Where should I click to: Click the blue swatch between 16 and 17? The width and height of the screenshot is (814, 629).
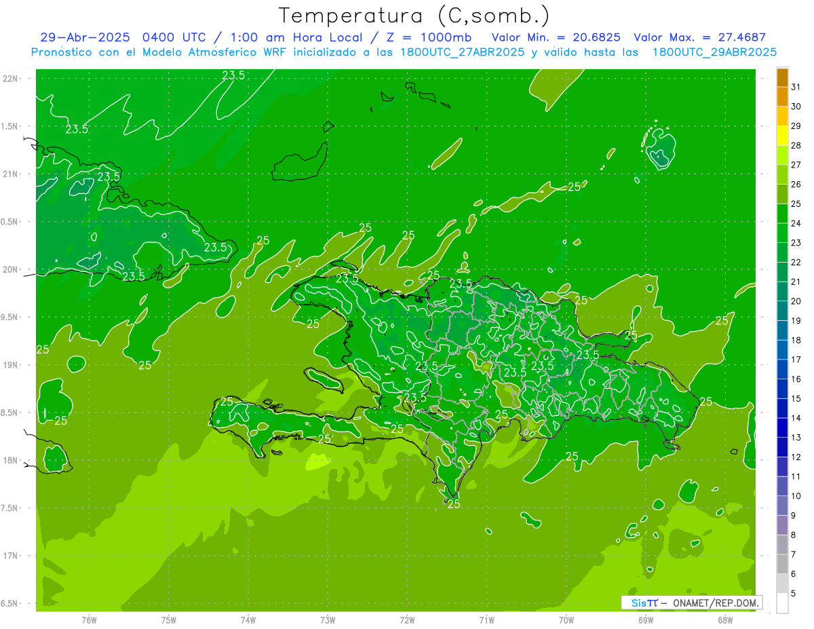pos(782,369)
